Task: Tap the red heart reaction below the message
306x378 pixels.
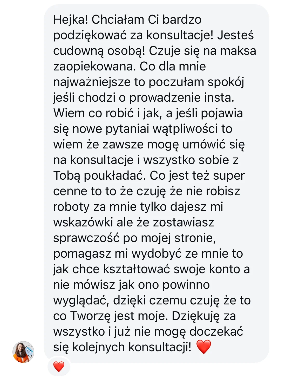Action: 59,367
